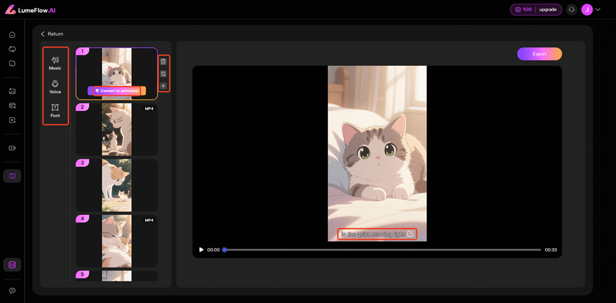Click the 530 credits counter

click(x=523, y=9)
